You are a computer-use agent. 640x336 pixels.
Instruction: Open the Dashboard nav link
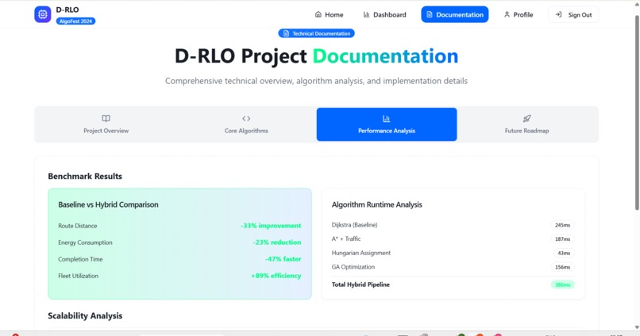384,15
